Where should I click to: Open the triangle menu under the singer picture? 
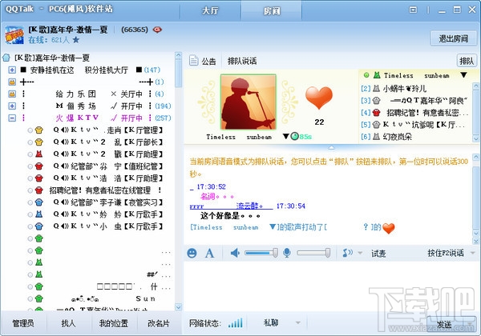coord(286,136)
